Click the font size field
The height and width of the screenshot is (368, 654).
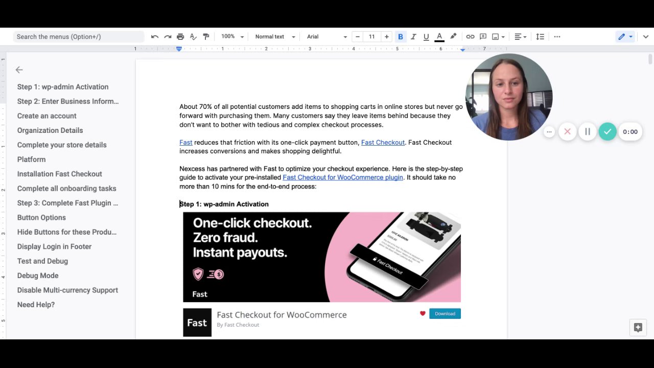pyautogui.click(x=372, y=37)
